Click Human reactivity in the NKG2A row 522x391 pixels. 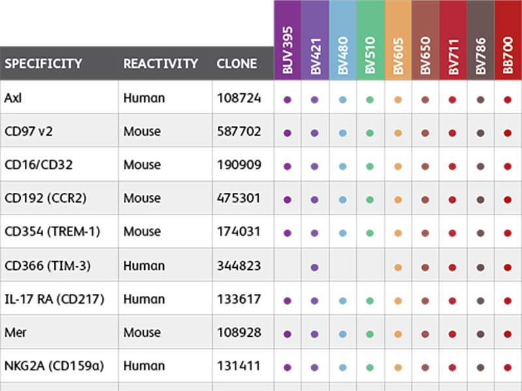click(144, 366)
